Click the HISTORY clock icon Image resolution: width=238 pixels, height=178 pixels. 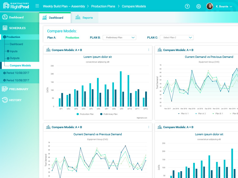pyautogui.click(x=5, y=100)
